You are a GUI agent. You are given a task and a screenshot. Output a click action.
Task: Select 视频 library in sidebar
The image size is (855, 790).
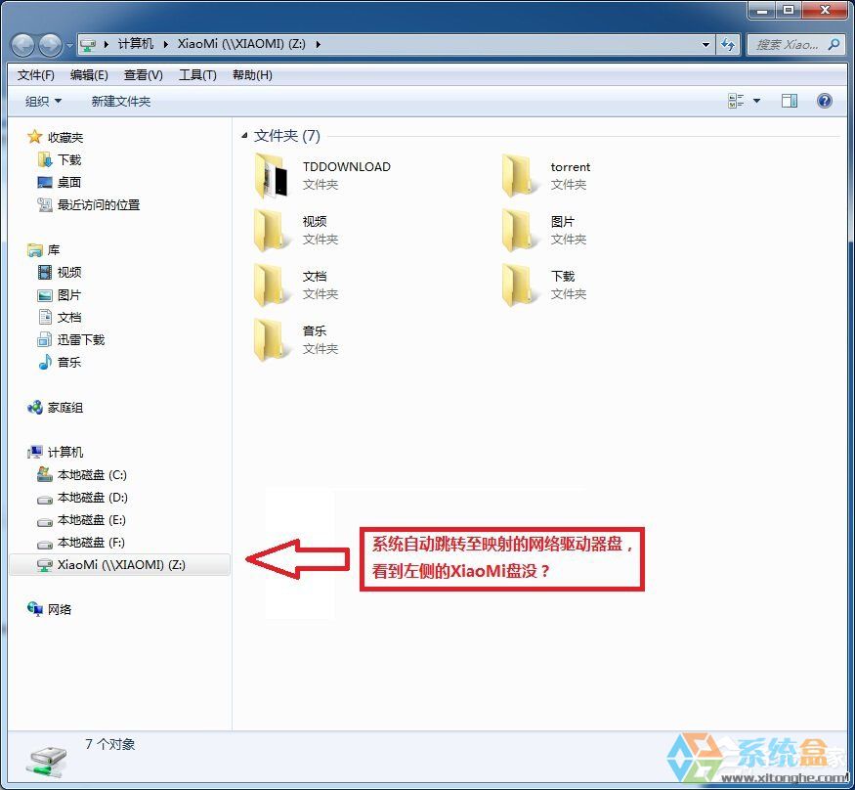point(60,272)
